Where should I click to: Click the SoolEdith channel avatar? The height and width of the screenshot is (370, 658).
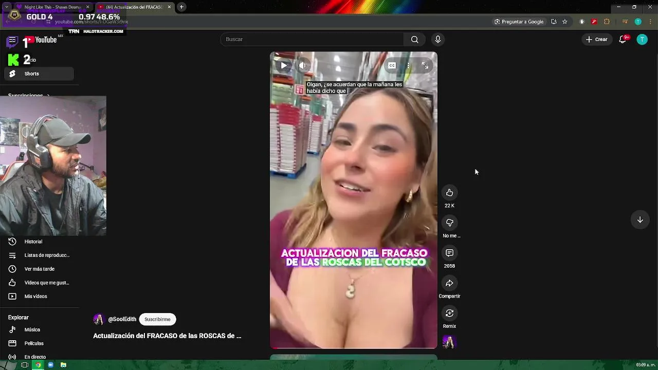[99, 319]
